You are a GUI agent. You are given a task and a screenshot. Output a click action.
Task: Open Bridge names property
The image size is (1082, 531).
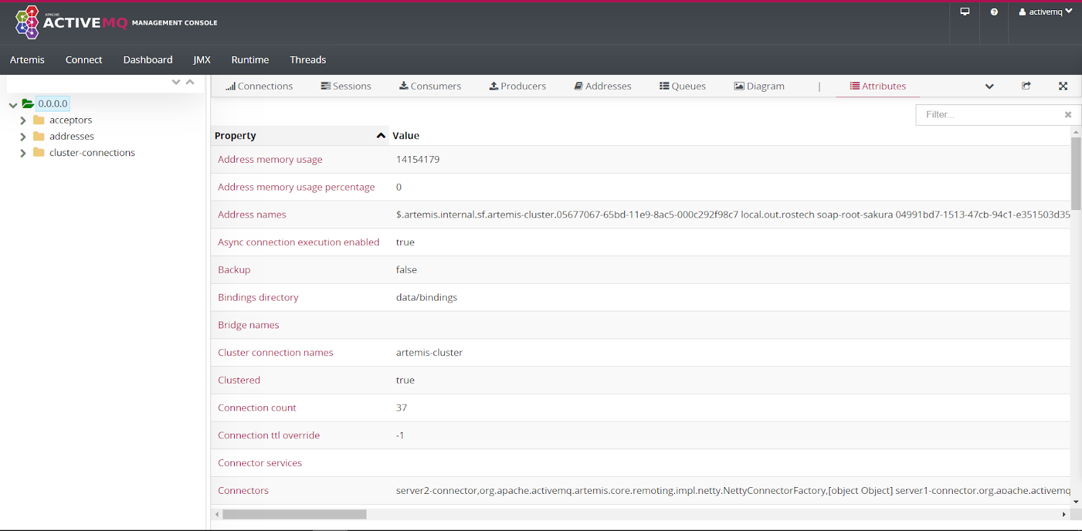[248, 325]
